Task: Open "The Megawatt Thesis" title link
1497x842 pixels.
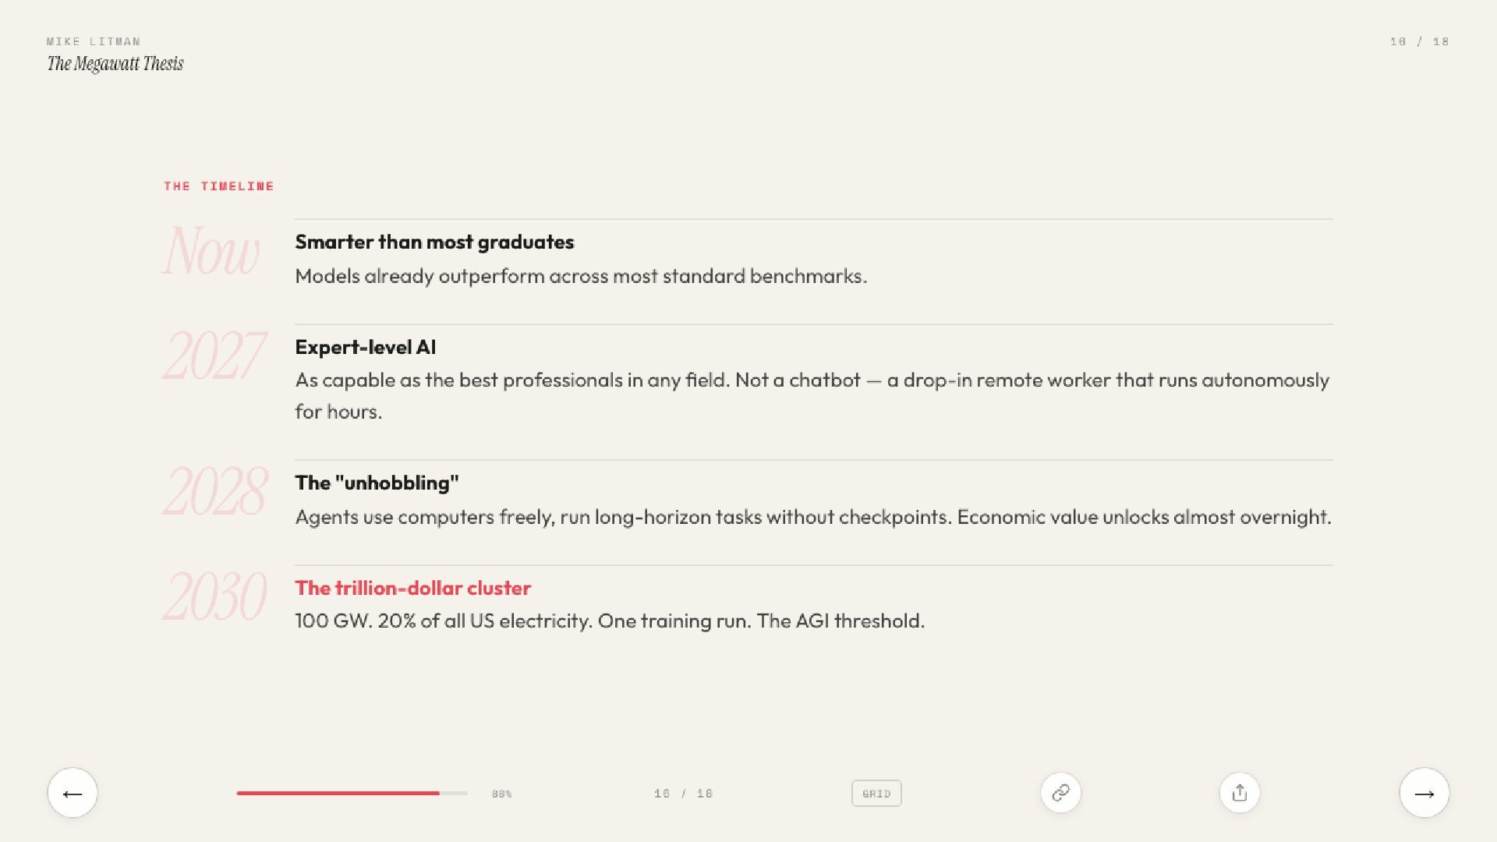Action: click(115, 64)
